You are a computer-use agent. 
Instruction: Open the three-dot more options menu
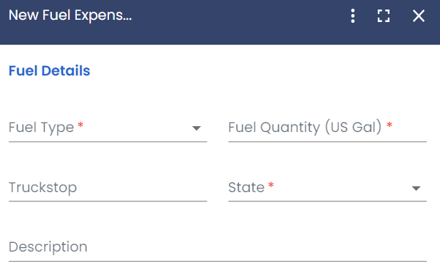tap(353, 15)
